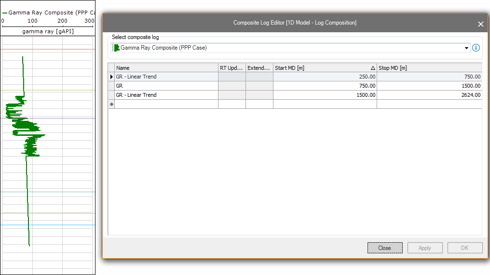Toggle RT Update cell for 1500.00 row

[x=232, y=95]
